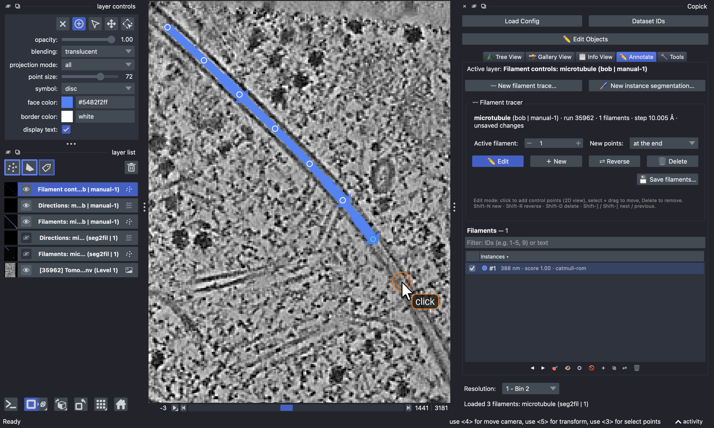Open the Tools tab
This screenshot has width=714, height=428.
[672, 57]
